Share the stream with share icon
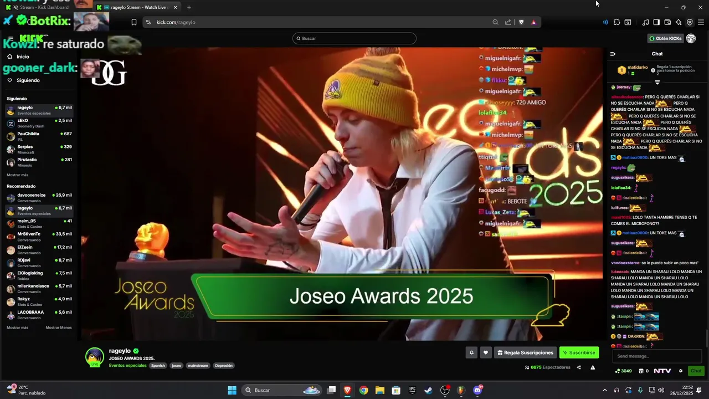The height and width of the screenshot is (399, 709). (x=579, y=367)
